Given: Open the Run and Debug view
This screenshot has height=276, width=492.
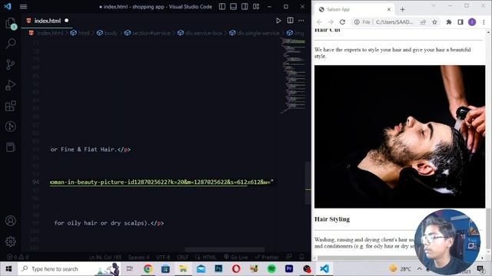Looking at the screenshot, I should (10, 85).
